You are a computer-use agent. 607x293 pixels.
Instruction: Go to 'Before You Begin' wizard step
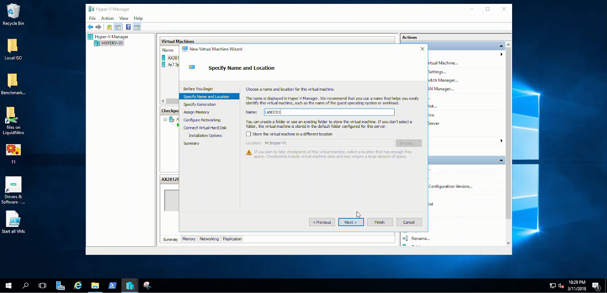(x=198, y=89)
